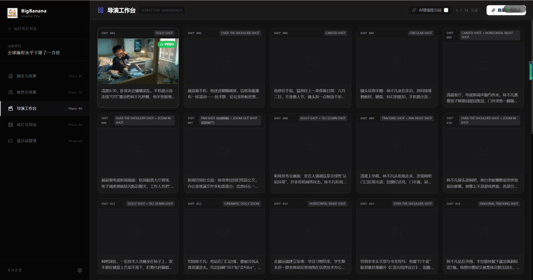Click the vertical scrollbar on right edge
Viewport: 533px width, 280px height.
tap(531, 70)
